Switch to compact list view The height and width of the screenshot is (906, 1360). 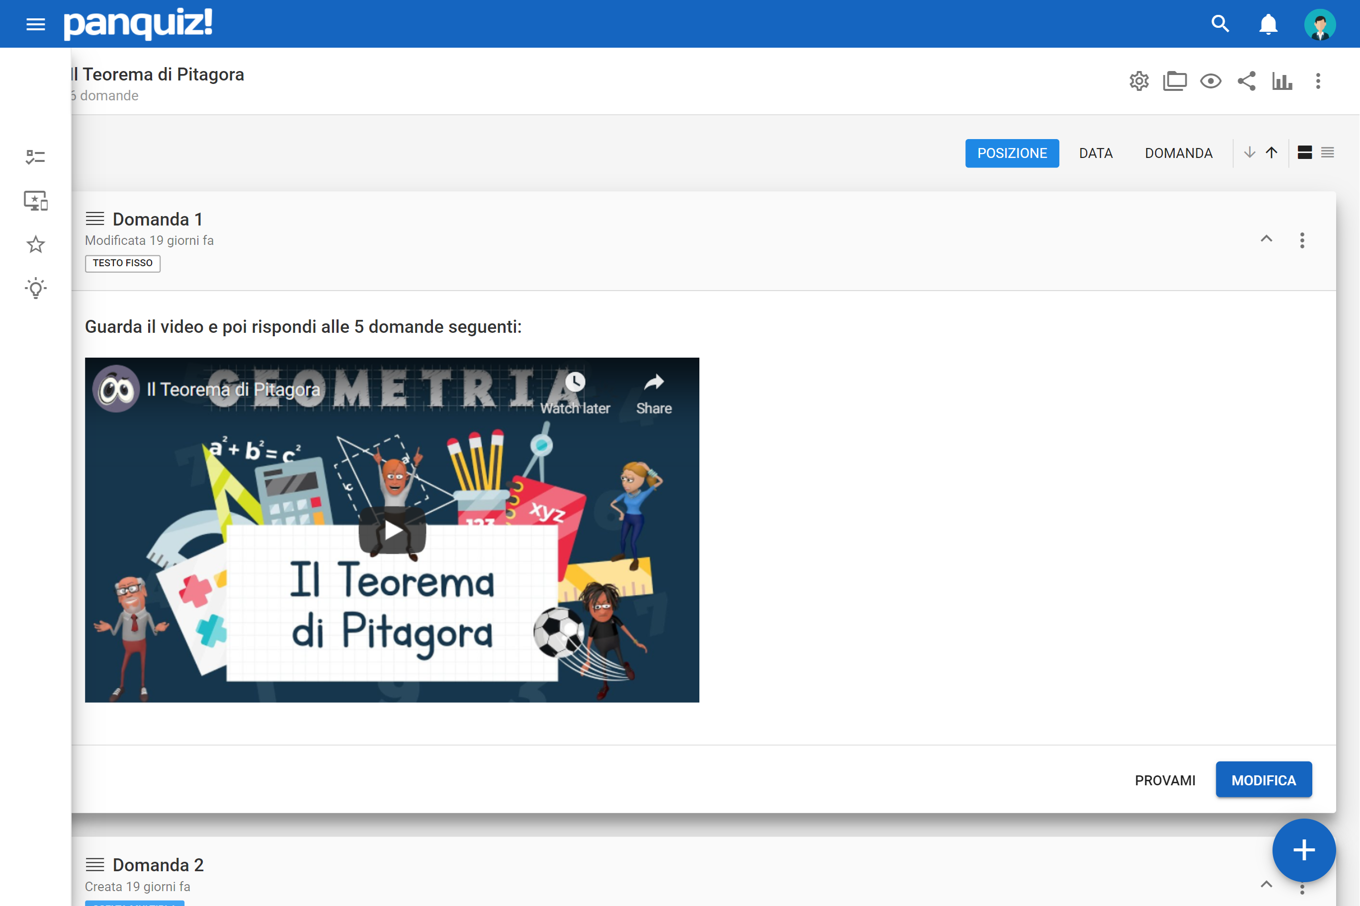point(1328,152)
